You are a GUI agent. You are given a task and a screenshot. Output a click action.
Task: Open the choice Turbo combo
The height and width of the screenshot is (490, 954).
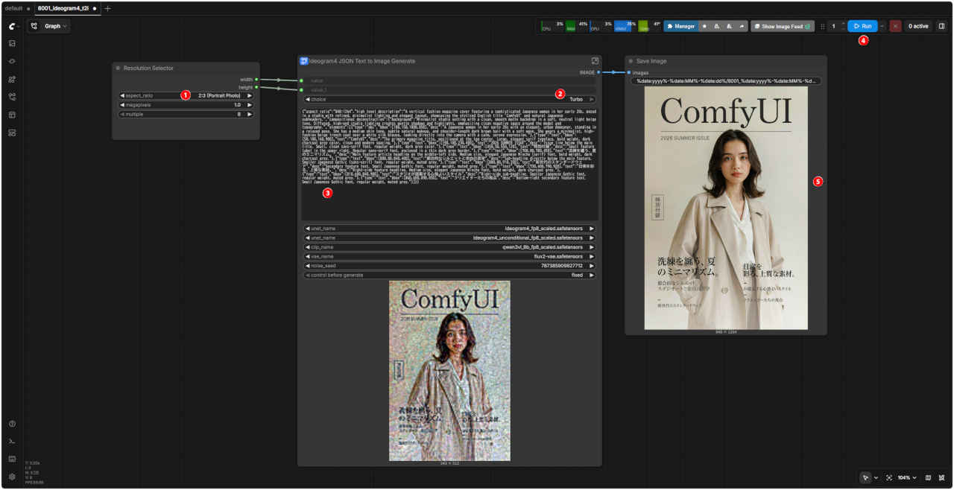(x=449, y=99)
